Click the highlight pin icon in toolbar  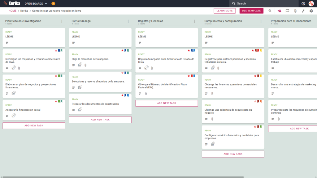click(303, 11)
